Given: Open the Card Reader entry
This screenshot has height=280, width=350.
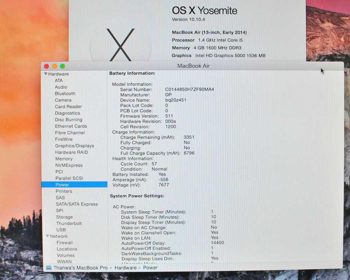Looking at the screenshot, I should click(68, 106).
